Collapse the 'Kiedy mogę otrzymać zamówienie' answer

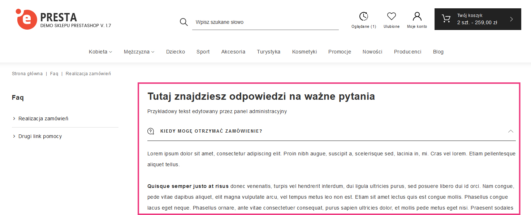510,131
